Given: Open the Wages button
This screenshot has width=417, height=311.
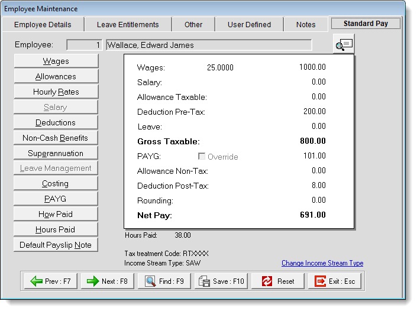Looking at the screenshot, I should (x=56, y=61).
